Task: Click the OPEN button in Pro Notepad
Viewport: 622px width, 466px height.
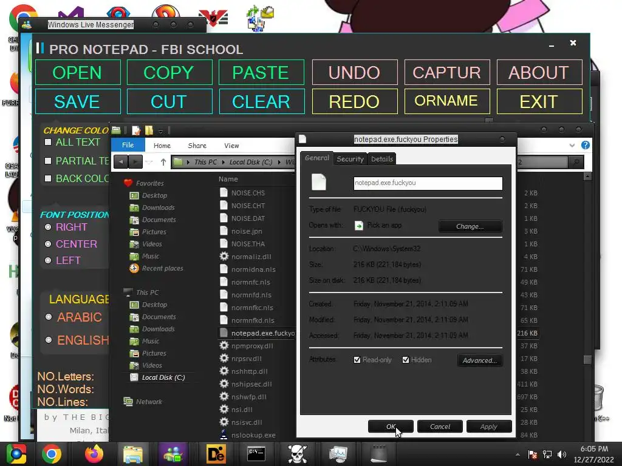Action: pyautogui.click(x=78, y=73)
